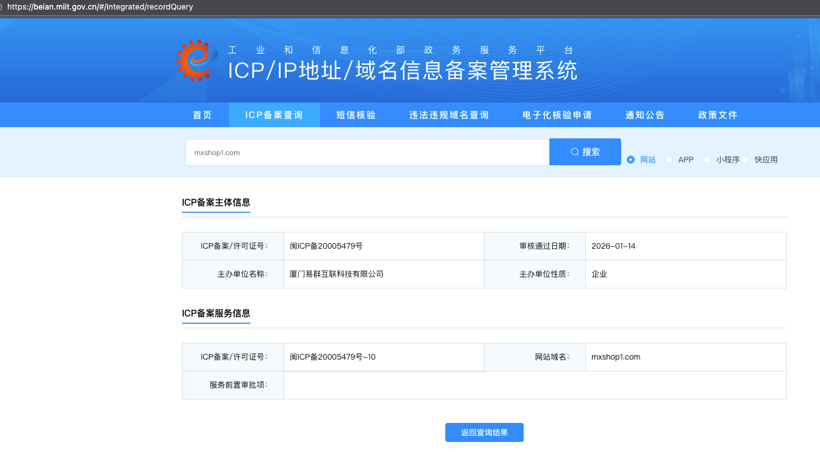Select the 小程序 radio button
This screenshot has width=820, height=475.
[707, 160]
